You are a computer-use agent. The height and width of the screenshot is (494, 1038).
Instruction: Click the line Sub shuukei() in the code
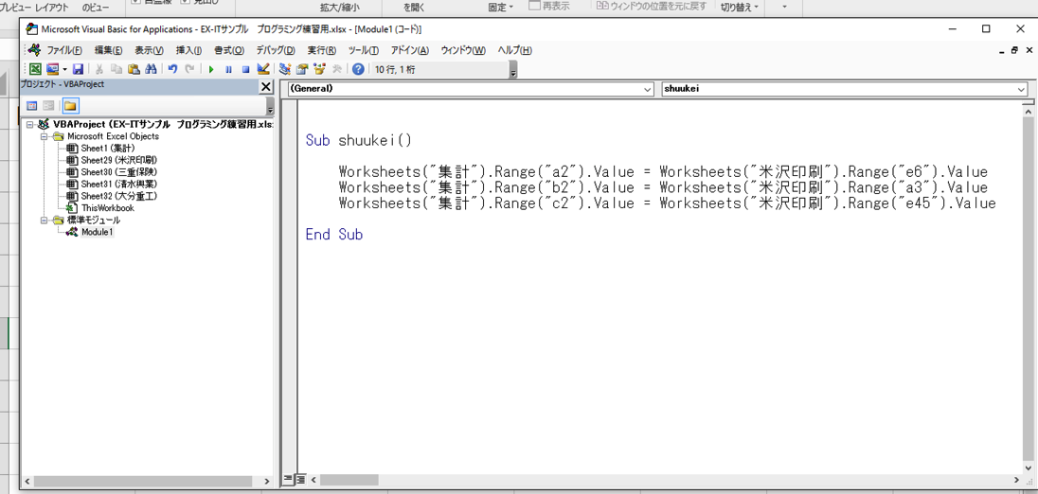(x=358, y=140)
